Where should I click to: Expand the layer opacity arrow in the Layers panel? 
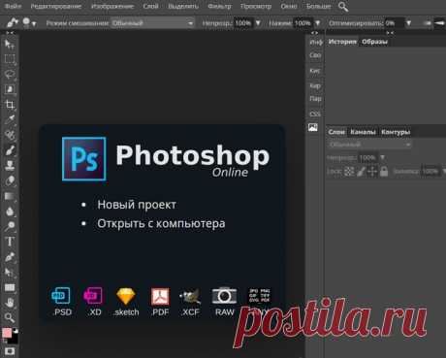click(x=382, y=158)
